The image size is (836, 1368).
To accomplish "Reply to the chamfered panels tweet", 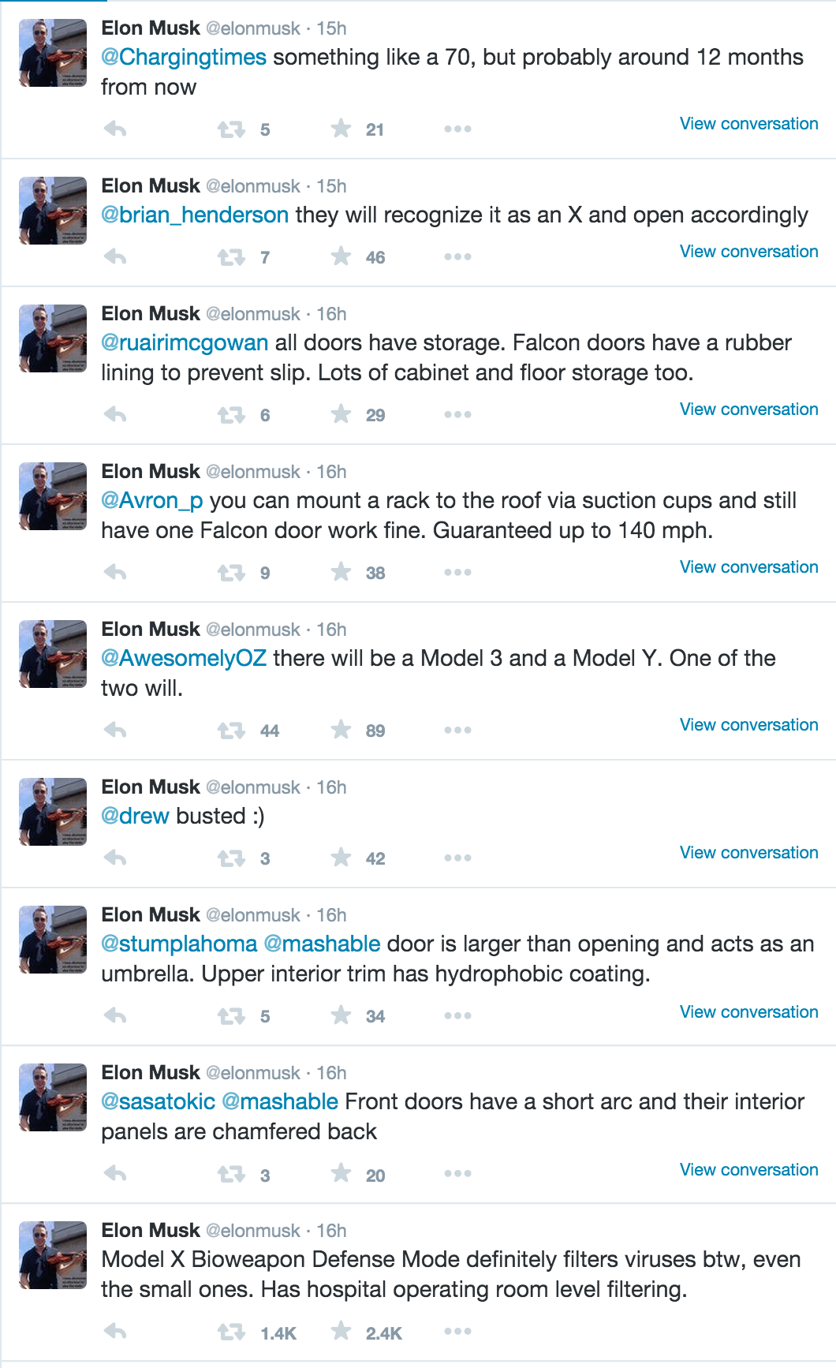I will point(115,1175).
